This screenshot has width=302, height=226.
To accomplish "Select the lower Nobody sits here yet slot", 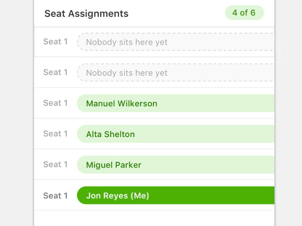I will (176, 73).
